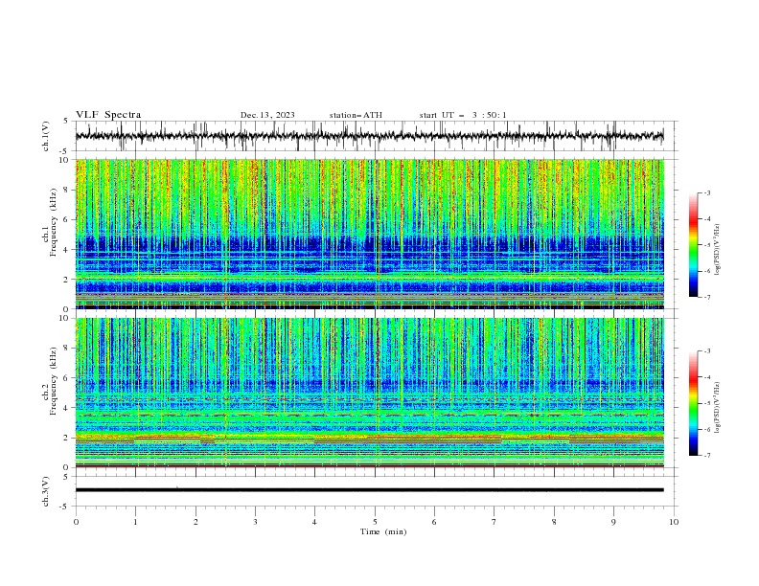Viewport: 759px width, 586px height.
Task: Click inside the ch.2 spectrogram panel
Action: [369, 393]
